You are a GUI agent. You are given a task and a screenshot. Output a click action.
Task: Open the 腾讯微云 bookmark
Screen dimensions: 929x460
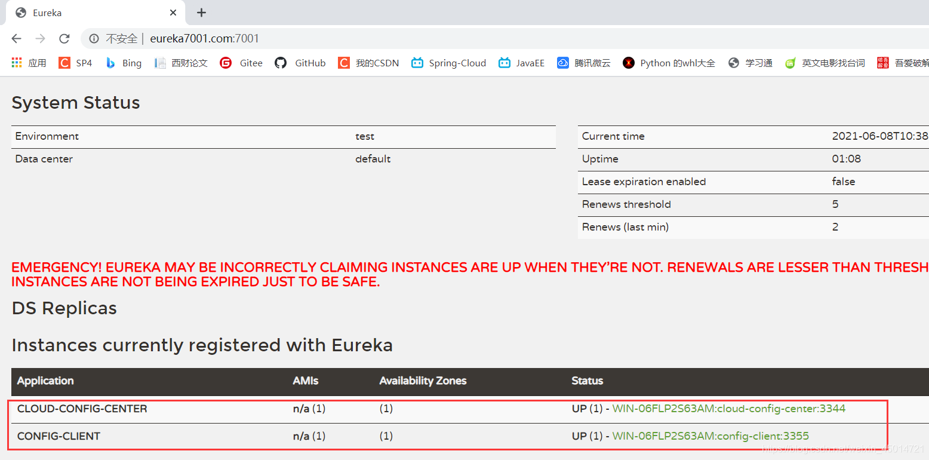click(584, 63)
